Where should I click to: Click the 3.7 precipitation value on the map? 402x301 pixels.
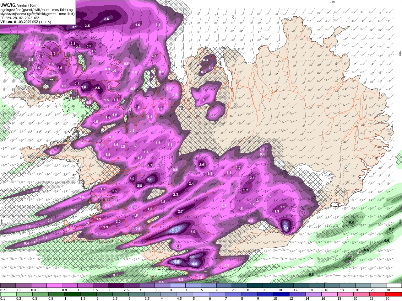click(149, 179)
